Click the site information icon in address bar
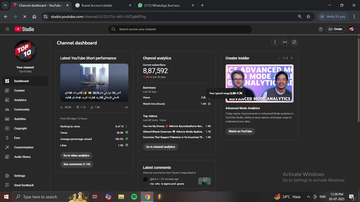The width and height of the screenshot is (360, 202). click(46, 17)
